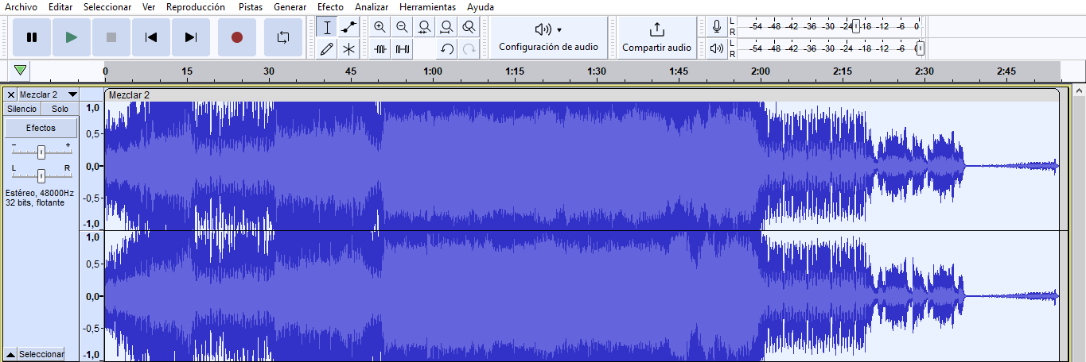Click the microphone recording meter icon
Screen dimensions: 1086x362
[x=717, y=26]
